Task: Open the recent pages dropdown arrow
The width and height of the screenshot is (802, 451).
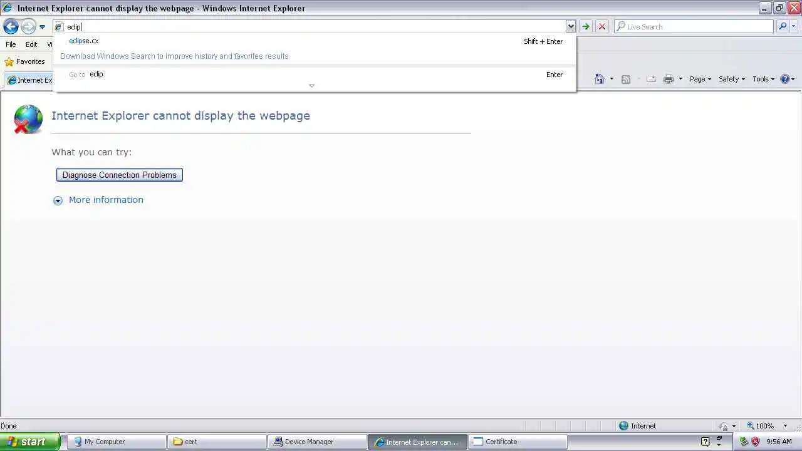Action: (x=42, y=27)
